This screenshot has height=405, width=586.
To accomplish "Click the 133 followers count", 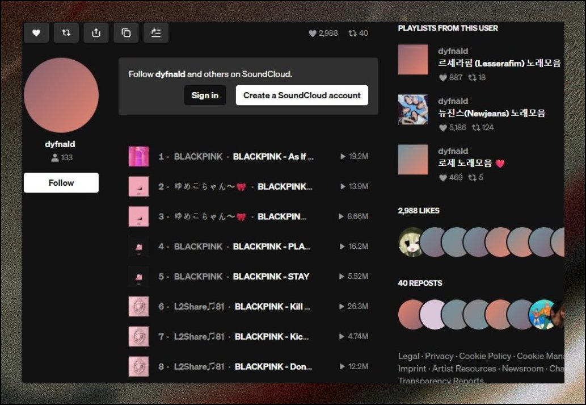I will 62,157.
